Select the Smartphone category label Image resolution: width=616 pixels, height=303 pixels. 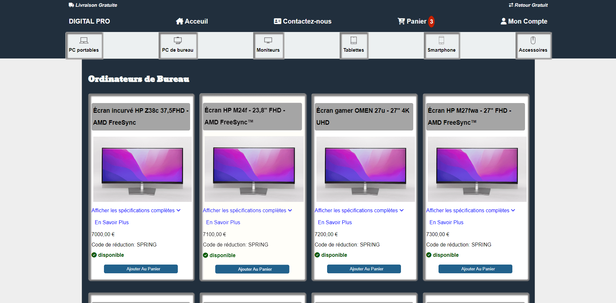coord(441,50)
